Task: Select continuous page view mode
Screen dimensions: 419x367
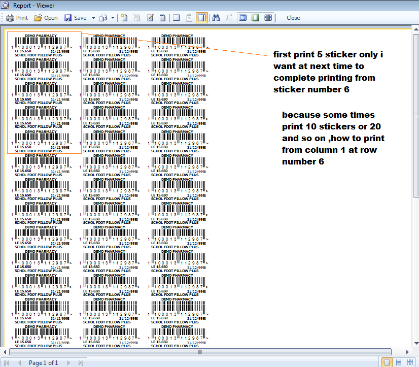Action: (x=398, y=363)
